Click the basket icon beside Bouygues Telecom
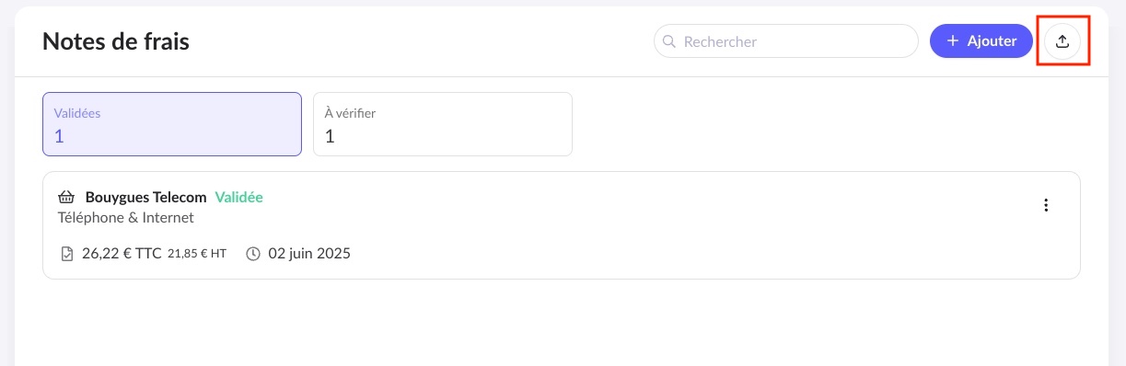This screenshot has width=1126, height=366. click(65, 197)
